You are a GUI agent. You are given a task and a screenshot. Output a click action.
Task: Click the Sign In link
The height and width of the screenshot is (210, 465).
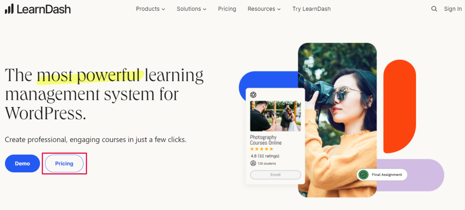point(453,9)
